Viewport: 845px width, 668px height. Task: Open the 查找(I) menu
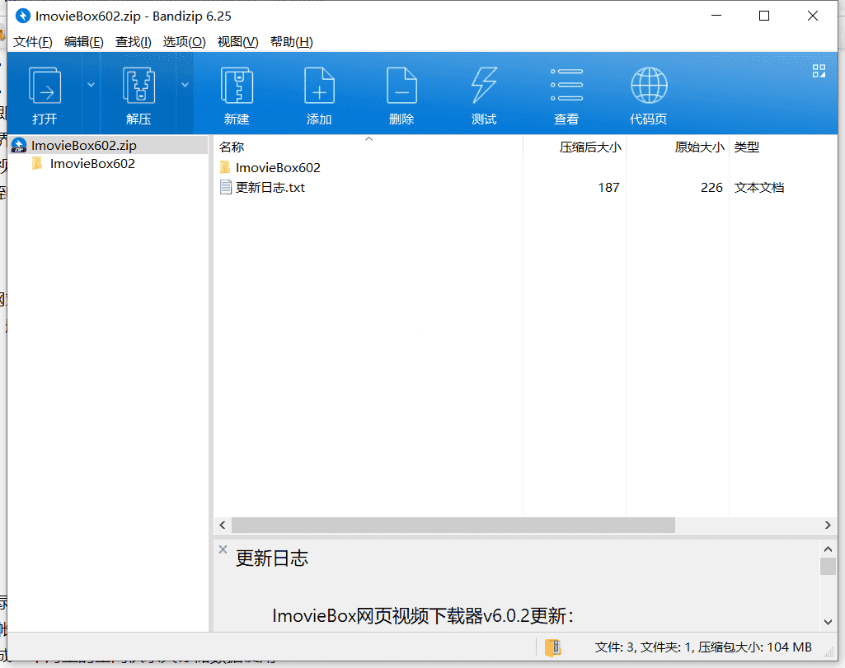tap(133, 42)
